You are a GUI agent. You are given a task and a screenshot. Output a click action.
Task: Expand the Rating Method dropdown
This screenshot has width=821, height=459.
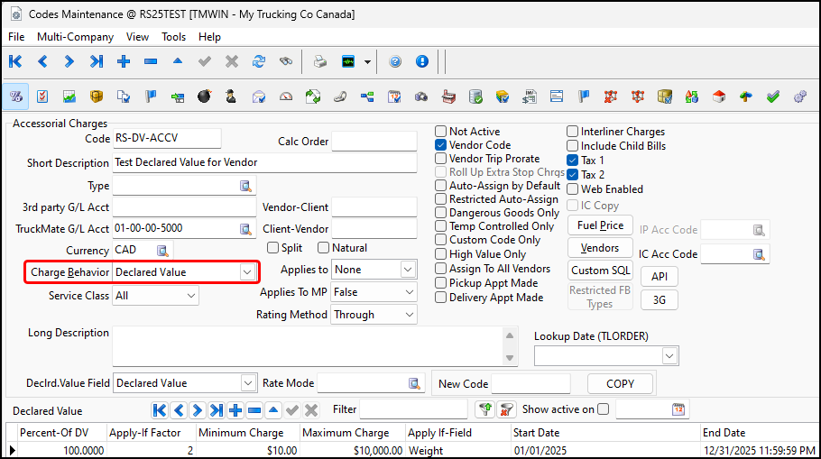coord(407,315)
